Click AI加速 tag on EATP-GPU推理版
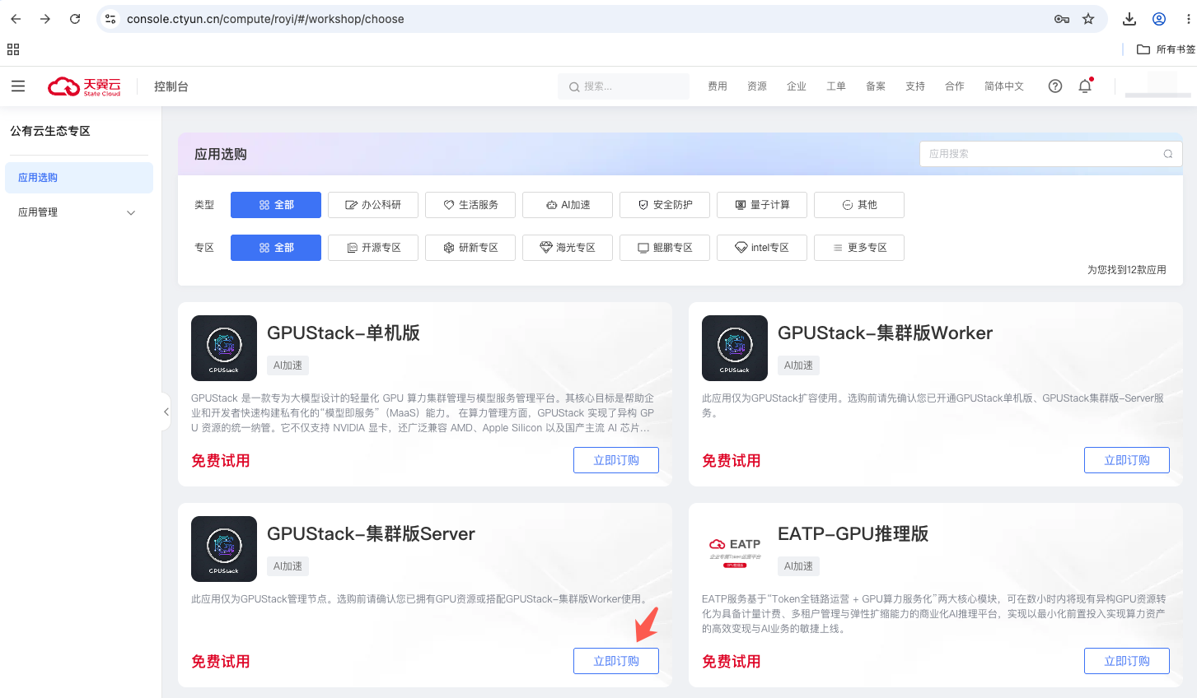Image resolution: width=1197 pixels, height=698 pixels. pos(798,566)
